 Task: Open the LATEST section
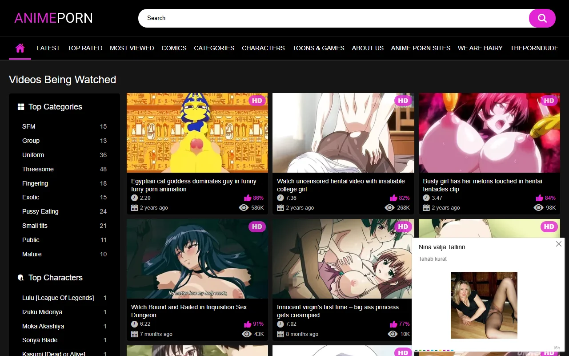(48, 48)
